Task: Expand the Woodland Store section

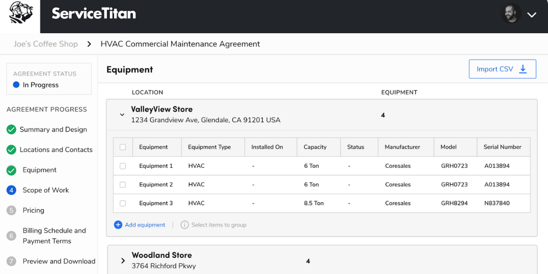Action: [122, 260]
